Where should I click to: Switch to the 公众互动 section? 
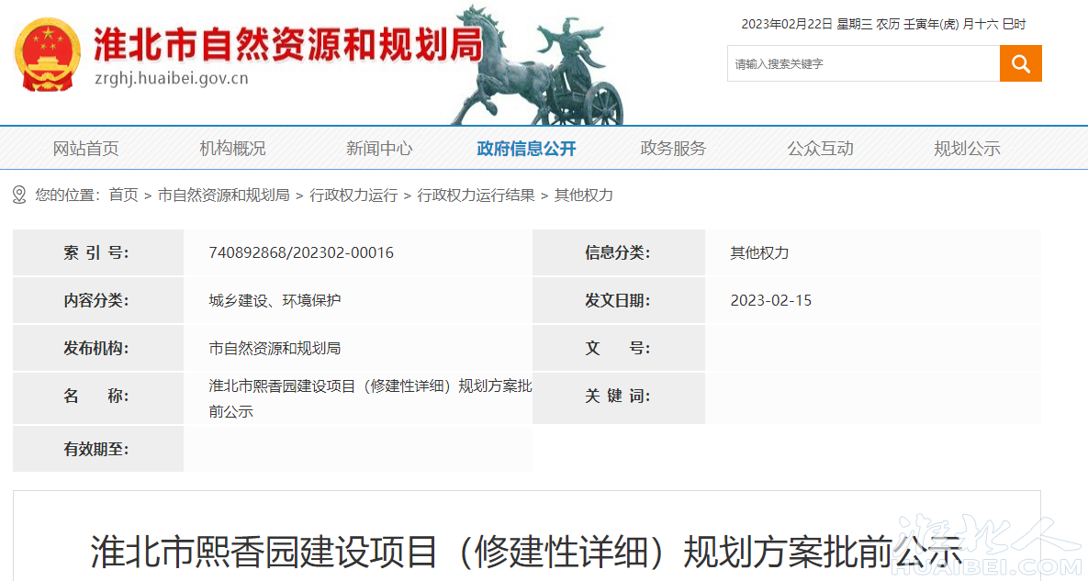click(x=820, y=149)
